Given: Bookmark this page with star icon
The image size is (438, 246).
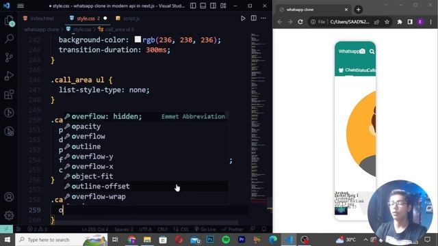Looking at the screenshot, I should (x=387, y=22).
